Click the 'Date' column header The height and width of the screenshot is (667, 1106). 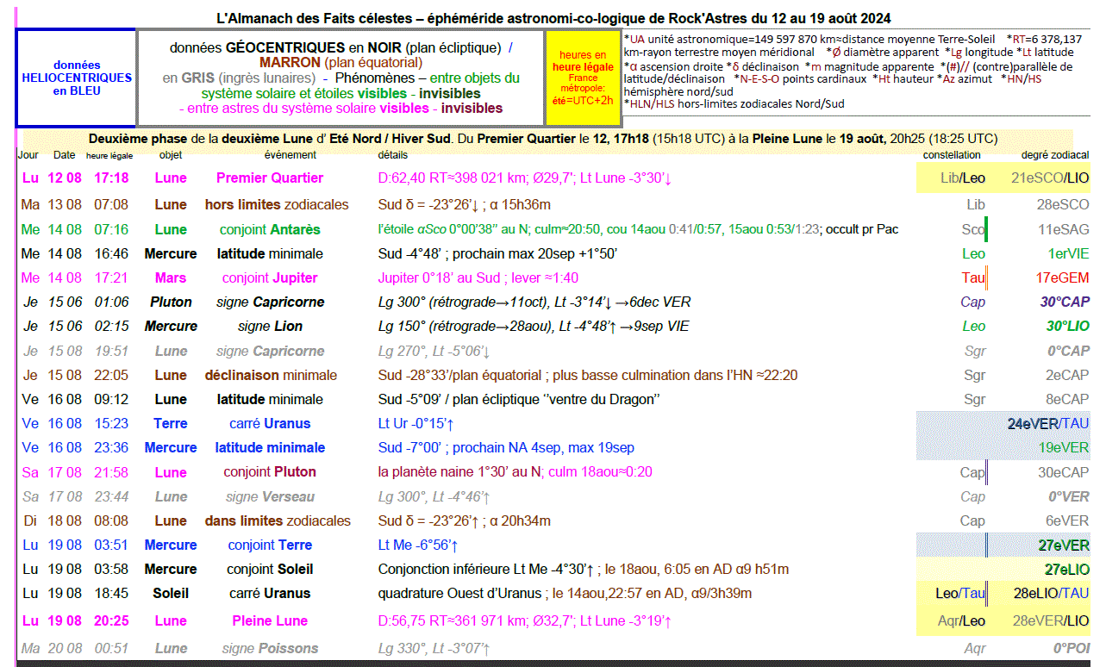pos(65,155)
